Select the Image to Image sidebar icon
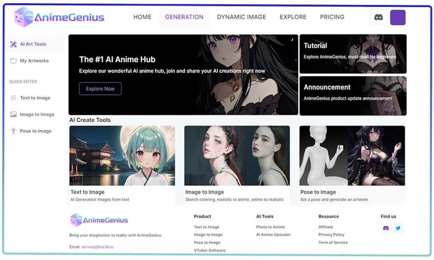 click(x=13, y=114)
